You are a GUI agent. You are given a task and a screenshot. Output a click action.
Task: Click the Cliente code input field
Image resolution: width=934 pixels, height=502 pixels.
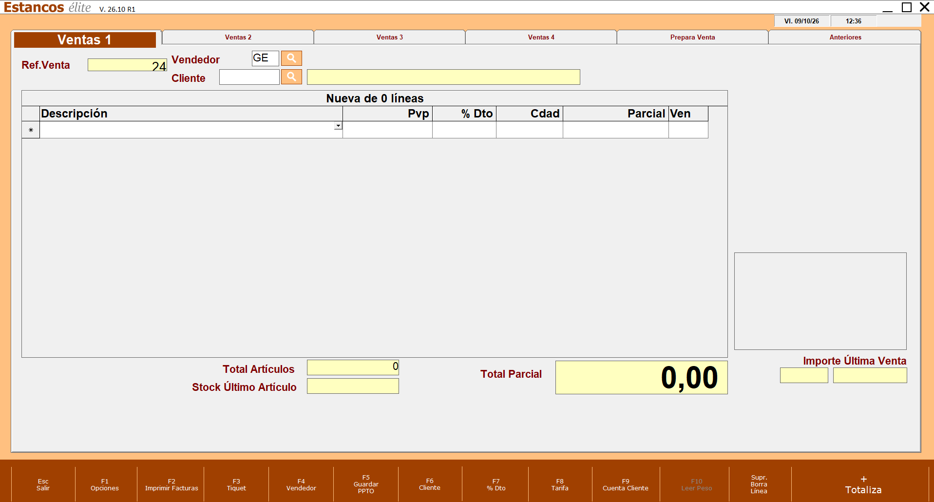(249, 77)
